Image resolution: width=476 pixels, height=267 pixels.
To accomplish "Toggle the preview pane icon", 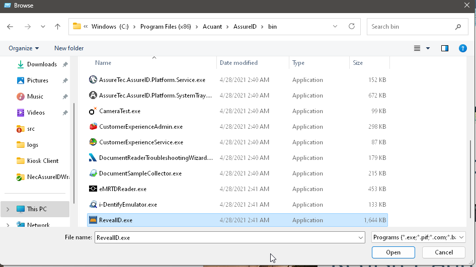I will pyautogui.click(x=445, y=48).
